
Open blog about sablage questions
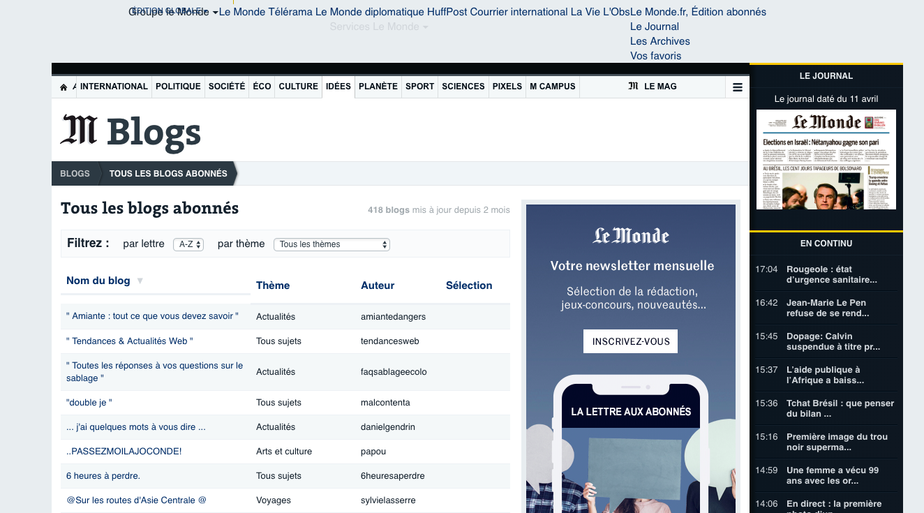coord(155,372)
